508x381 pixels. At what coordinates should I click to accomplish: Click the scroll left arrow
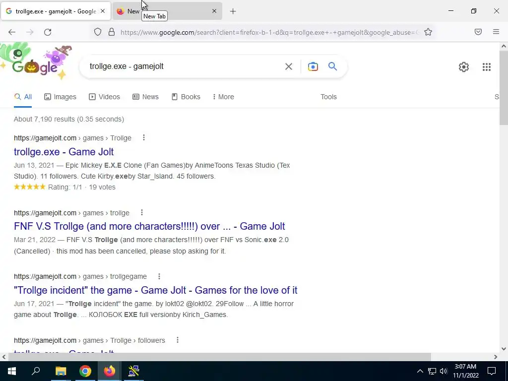click(x=4, y=357)
